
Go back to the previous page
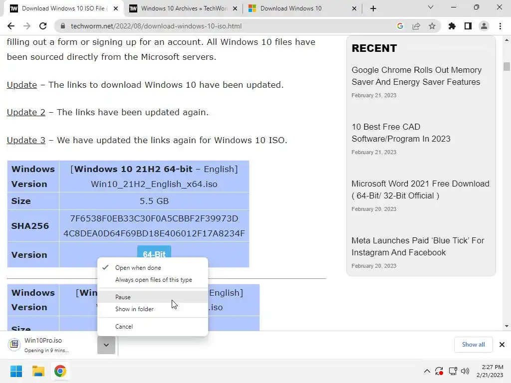pyautogui.click(x=11, y=26)
